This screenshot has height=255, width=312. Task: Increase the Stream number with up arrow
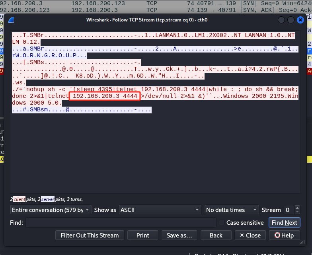coord(297,208)
